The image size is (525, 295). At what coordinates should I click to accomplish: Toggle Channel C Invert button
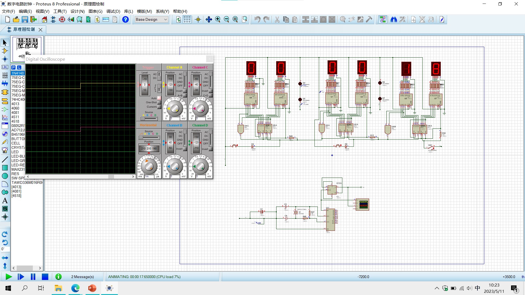211,91
